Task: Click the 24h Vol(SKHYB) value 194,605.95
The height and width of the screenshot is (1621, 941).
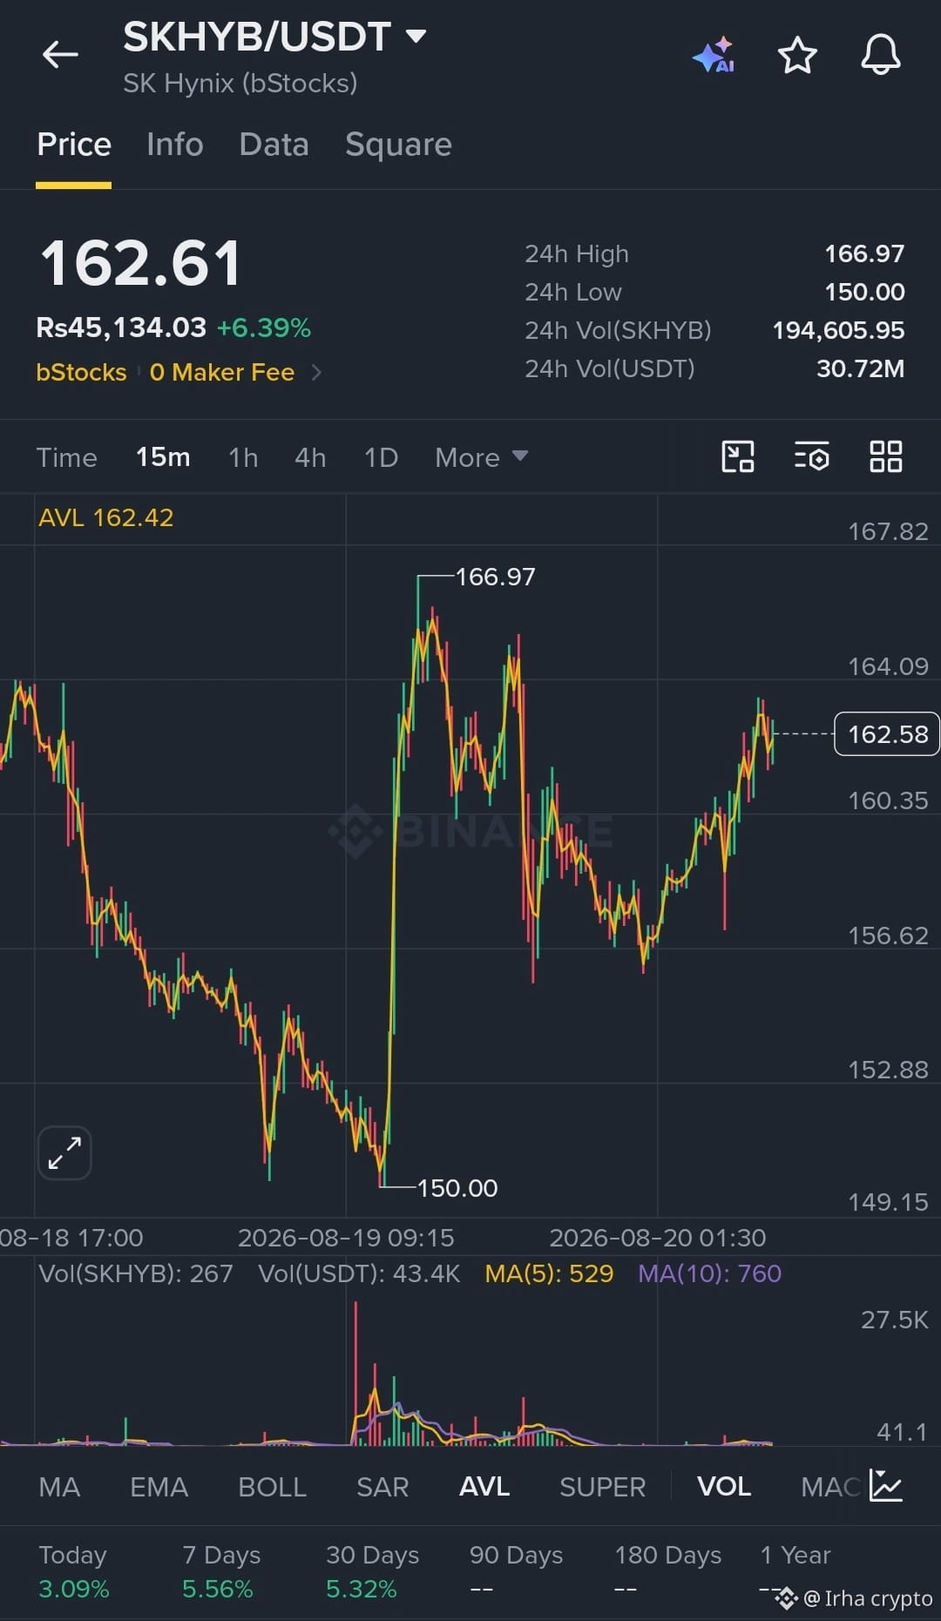Action: pyautogui.click(x=838, y=330)
